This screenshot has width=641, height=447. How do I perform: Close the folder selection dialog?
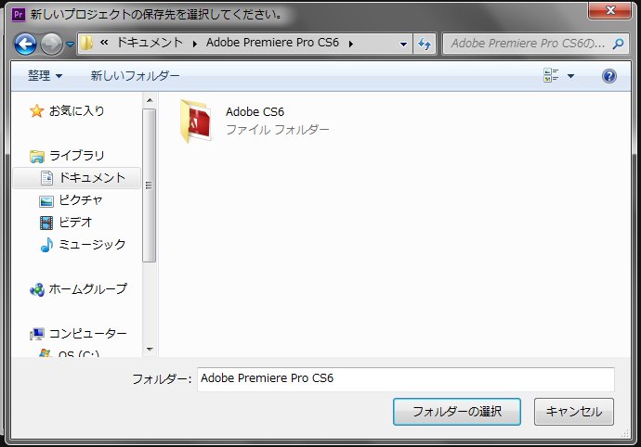click(x=610, y=10)
